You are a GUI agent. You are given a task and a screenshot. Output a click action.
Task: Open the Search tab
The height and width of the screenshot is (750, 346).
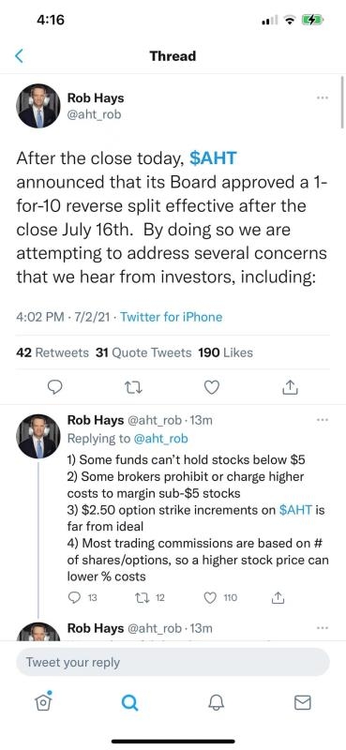[129, 702]
